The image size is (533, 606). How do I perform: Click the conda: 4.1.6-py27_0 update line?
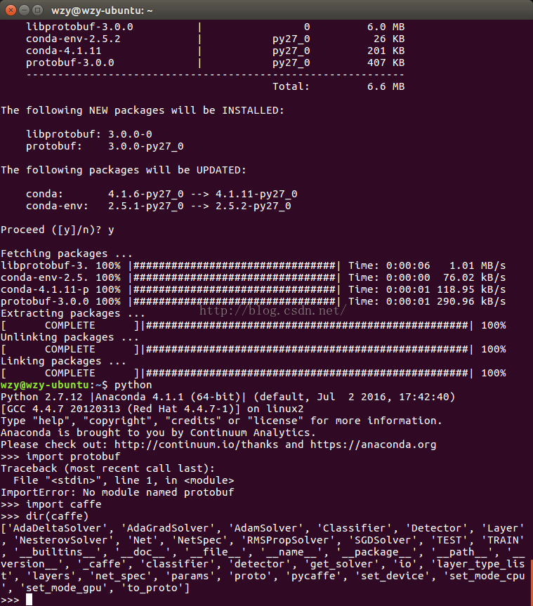pos(162,194)
